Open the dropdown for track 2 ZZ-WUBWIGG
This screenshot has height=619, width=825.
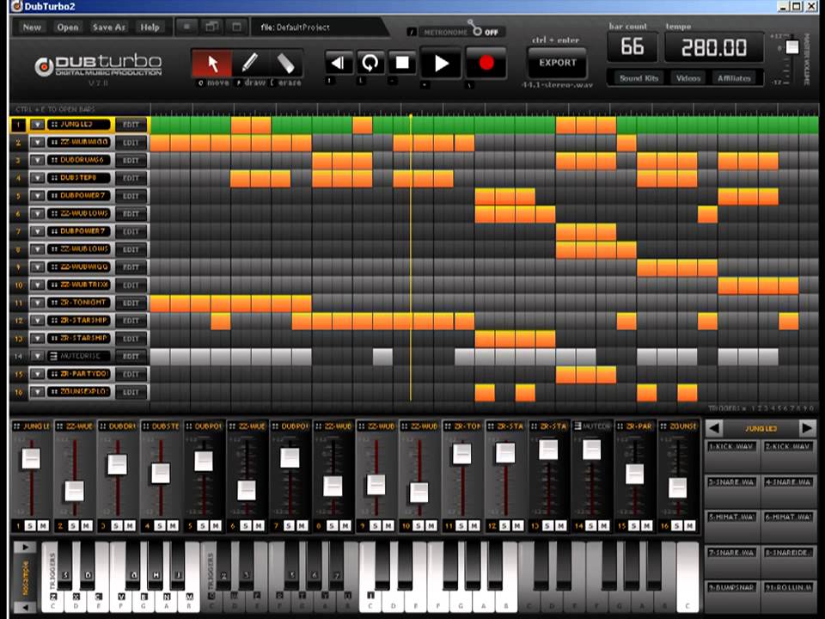pos(37,143)
